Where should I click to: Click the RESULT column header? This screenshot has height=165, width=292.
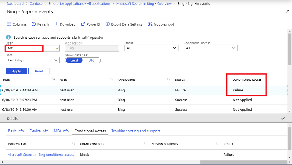tap(228, 144)
